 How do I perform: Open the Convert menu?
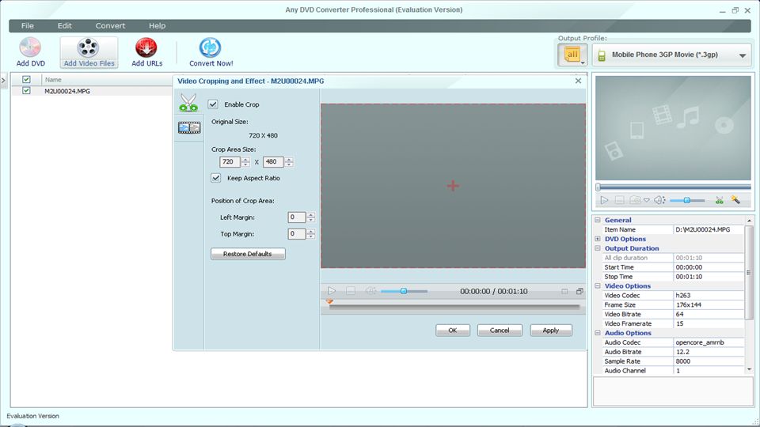(110, 25)
